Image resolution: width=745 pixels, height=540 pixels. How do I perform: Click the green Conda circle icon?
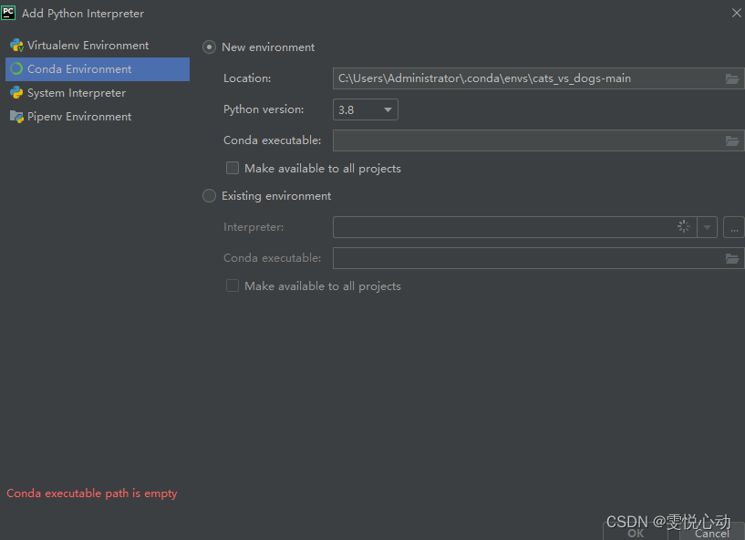tap(16, 69)
